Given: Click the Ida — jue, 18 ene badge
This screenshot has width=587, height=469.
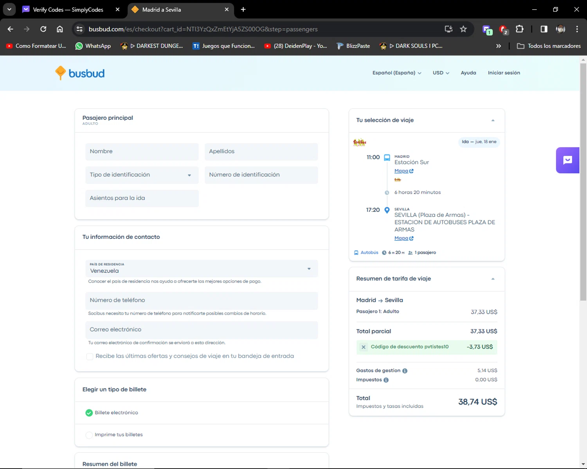Looking at the screenshot, I should [x=479, y=142].
